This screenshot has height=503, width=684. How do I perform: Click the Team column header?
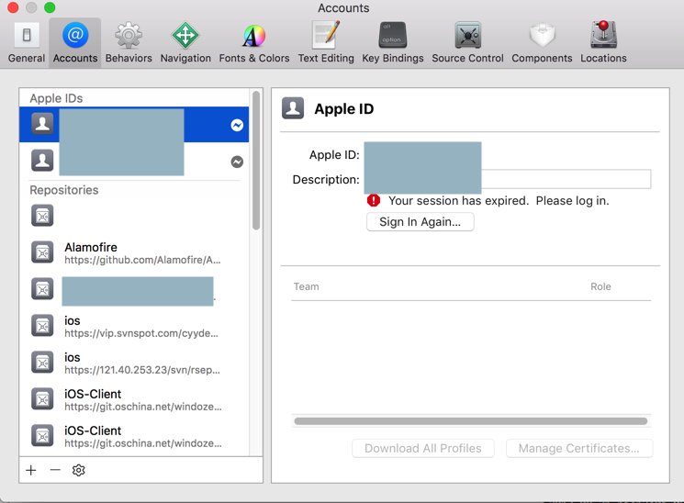click(307, 286)
